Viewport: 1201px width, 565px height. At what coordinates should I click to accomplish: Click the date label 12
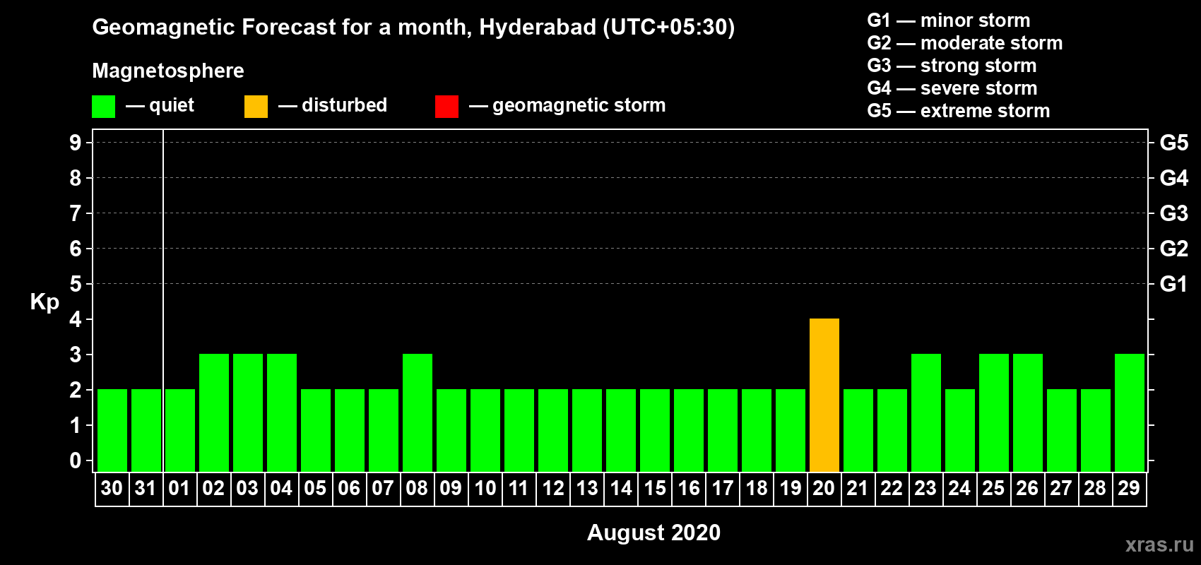pos(553,488)
